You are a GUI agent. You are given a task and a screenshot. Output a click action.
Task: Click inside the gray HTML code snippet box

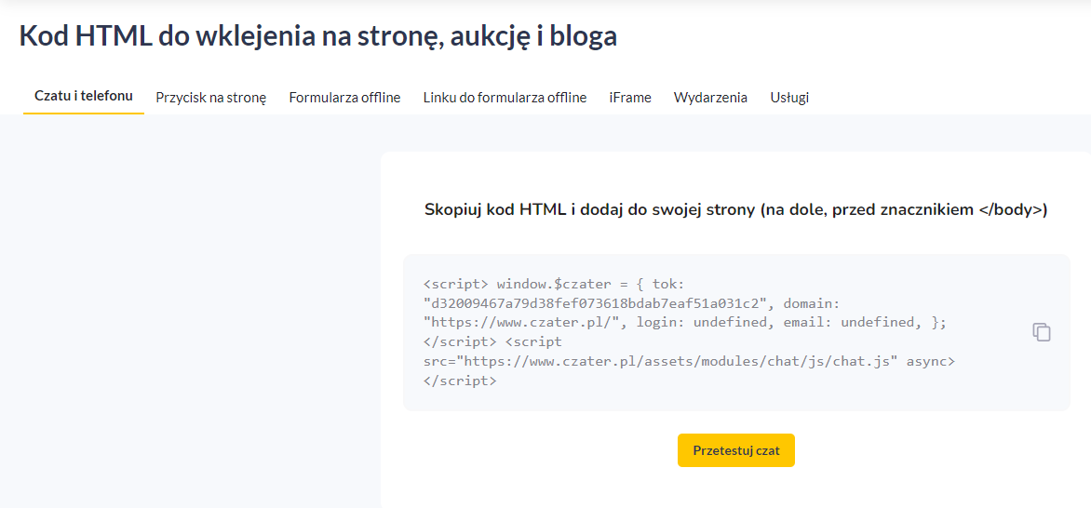tap(736, 332)
